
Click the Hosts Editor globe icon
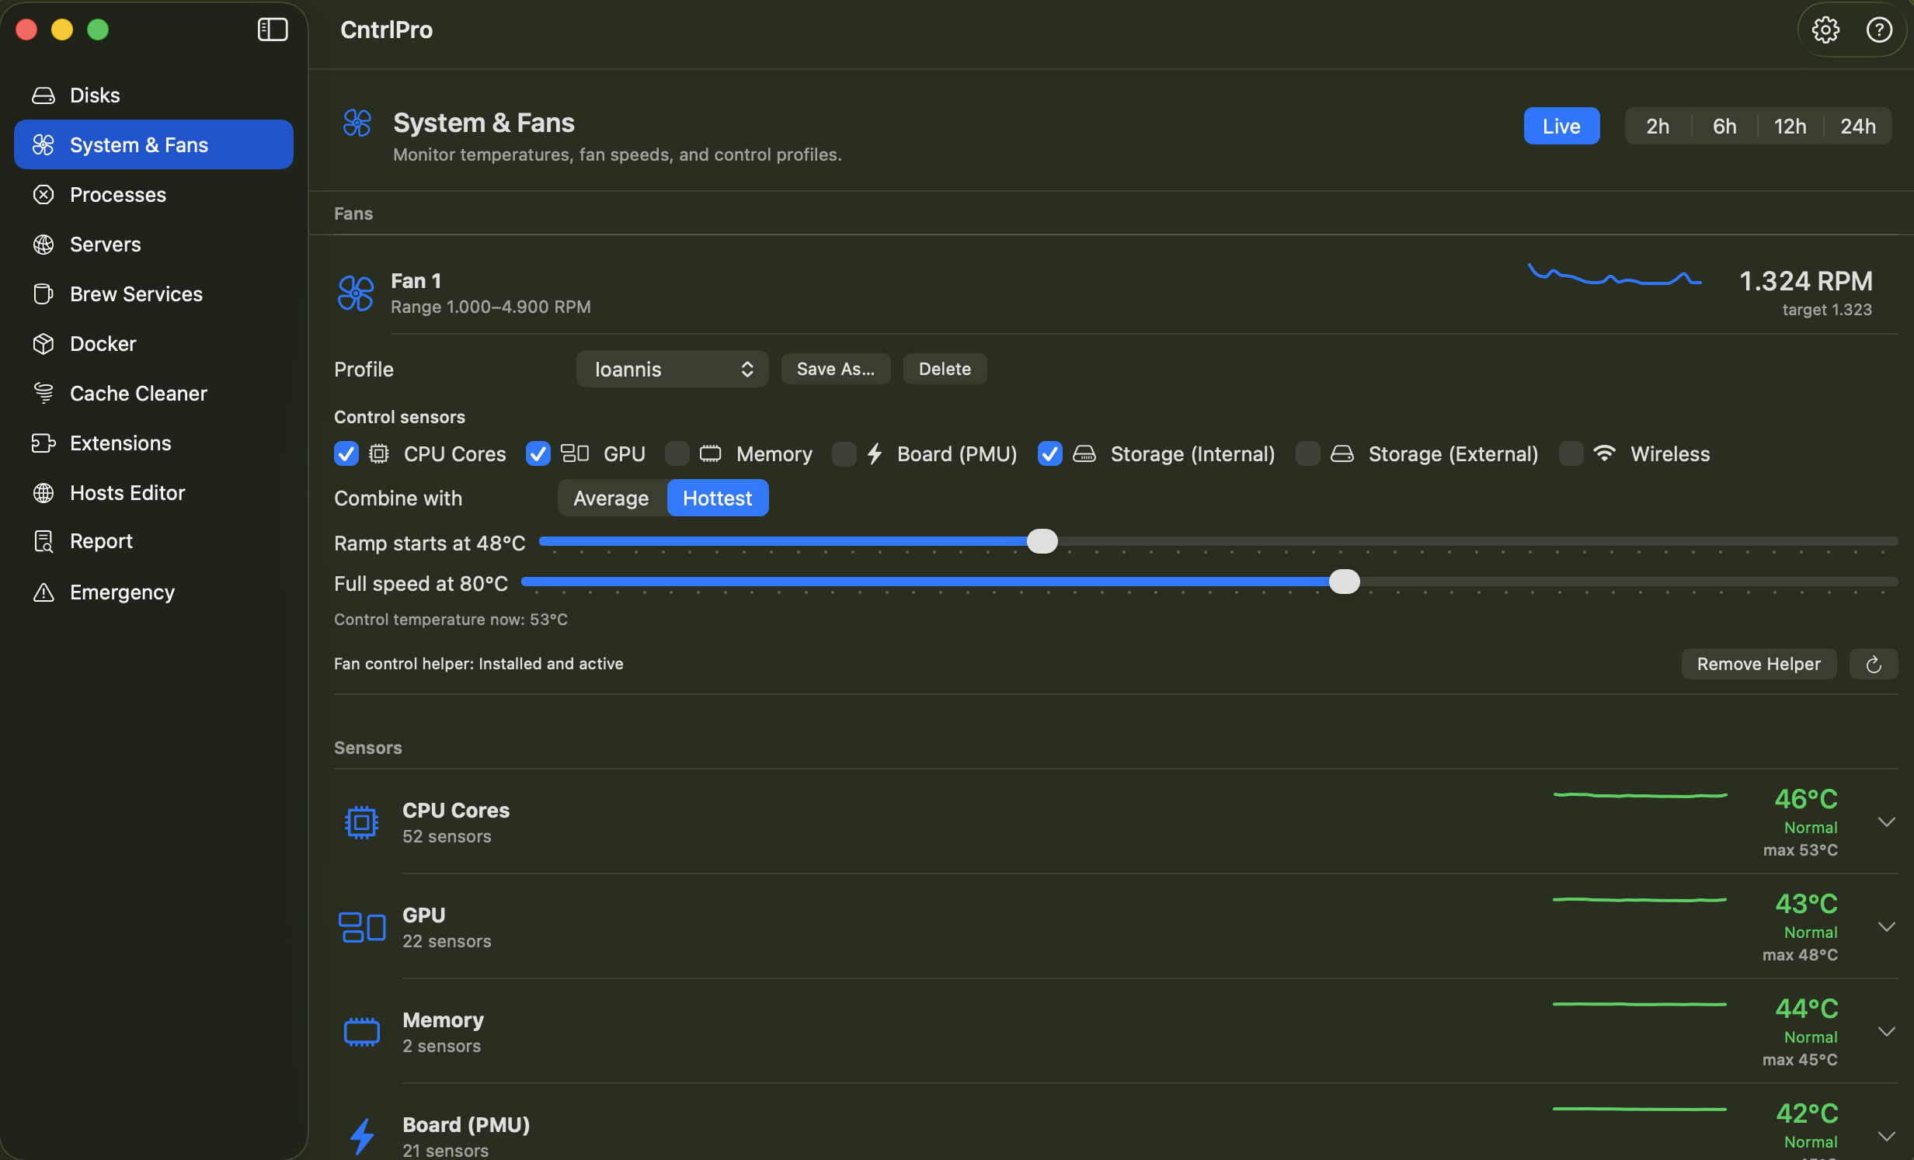point(43,493)
